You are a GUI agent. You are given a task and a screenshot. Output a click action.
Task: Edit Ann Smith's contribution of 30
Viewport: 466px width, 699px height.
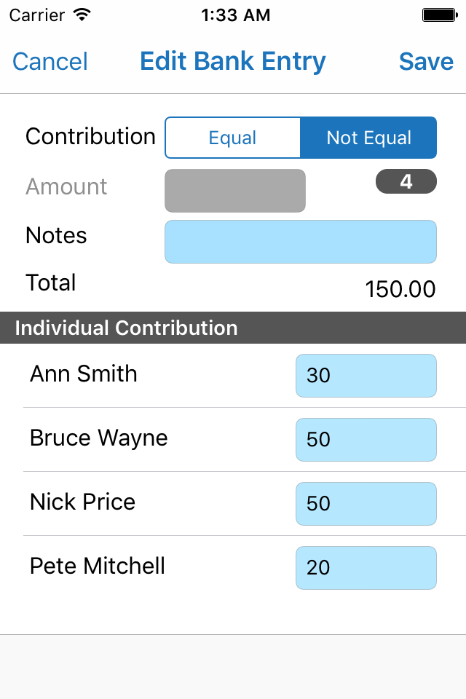click(366, 376)
